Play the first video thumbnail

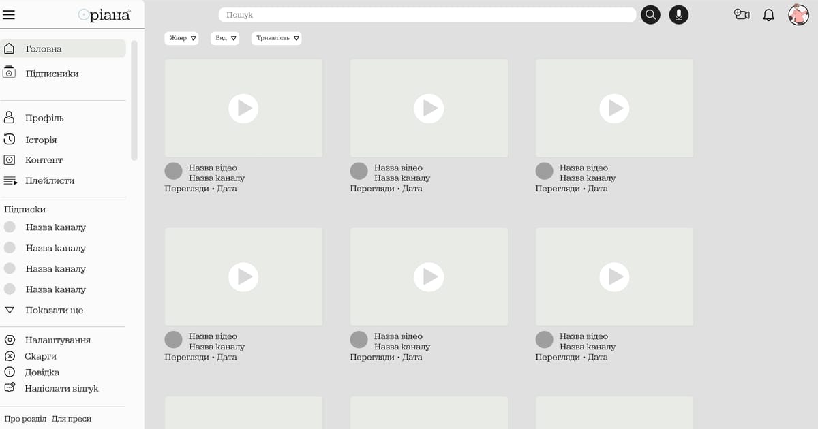(x=243, y=108)
